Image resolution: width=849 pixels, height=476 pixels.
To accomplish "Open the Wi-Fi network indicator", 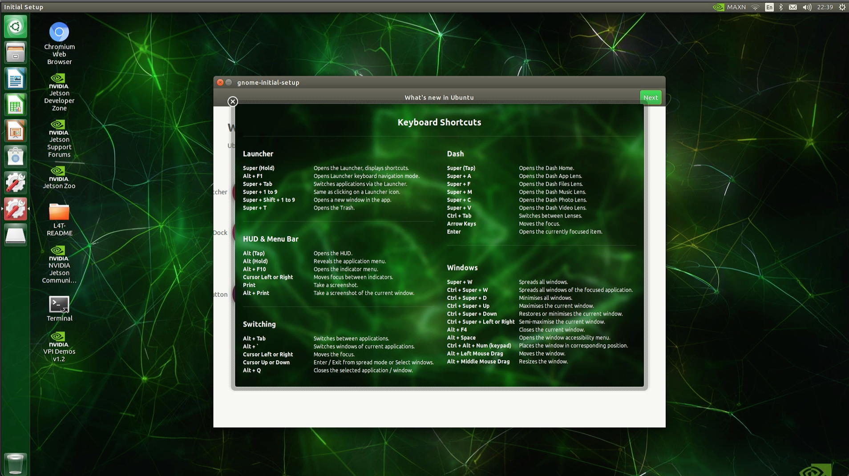I will point(756,7).
